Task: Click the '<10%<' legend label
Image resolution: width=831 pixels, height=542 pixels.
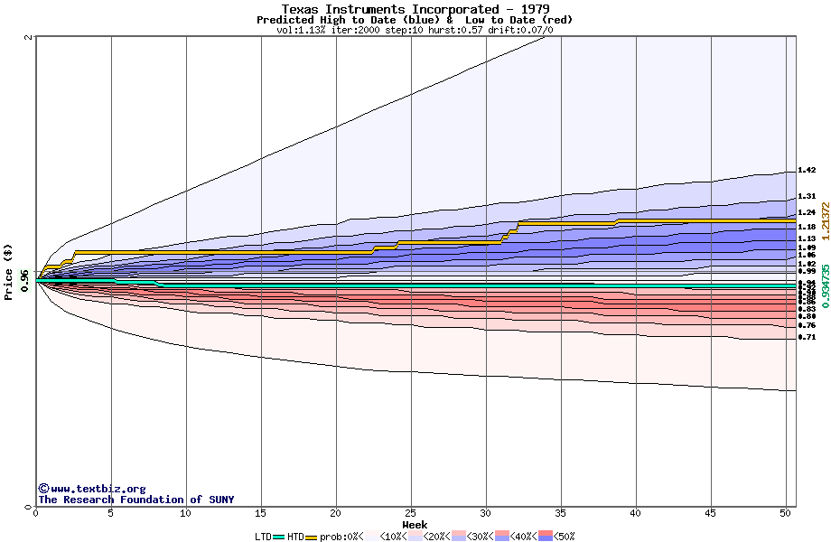Action: coord(394,537)
